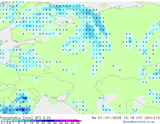Click the '10' legend scale label
This screenshot has height=124, width=160.
(32, 123)
